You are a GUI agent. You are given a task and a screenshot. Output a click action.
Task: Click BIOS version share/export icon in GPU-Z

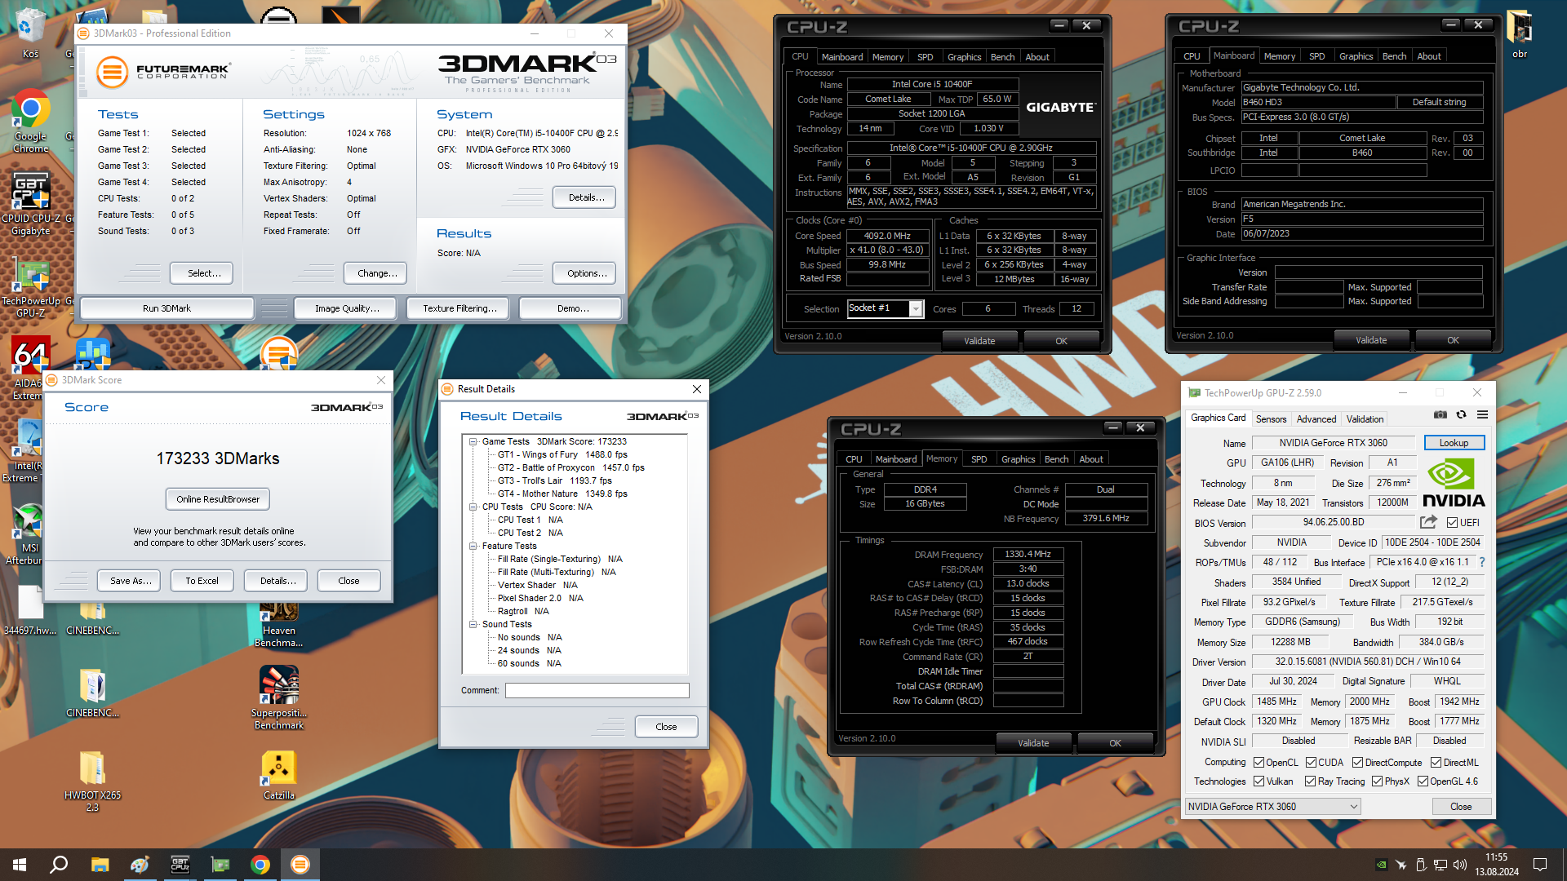(1428, 522)
